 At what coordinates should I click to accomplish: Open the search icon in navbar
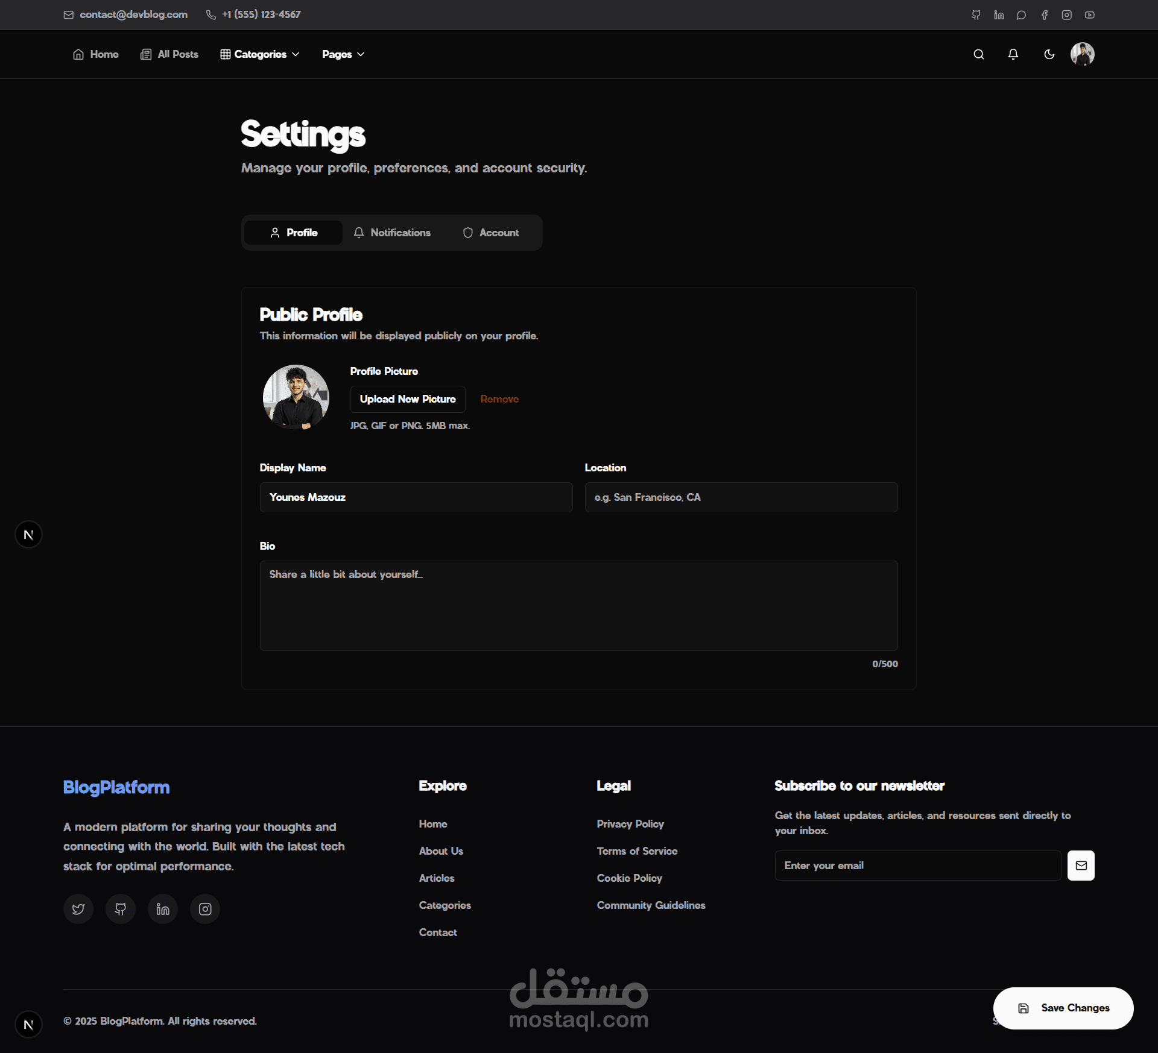[x=979, y=54]
